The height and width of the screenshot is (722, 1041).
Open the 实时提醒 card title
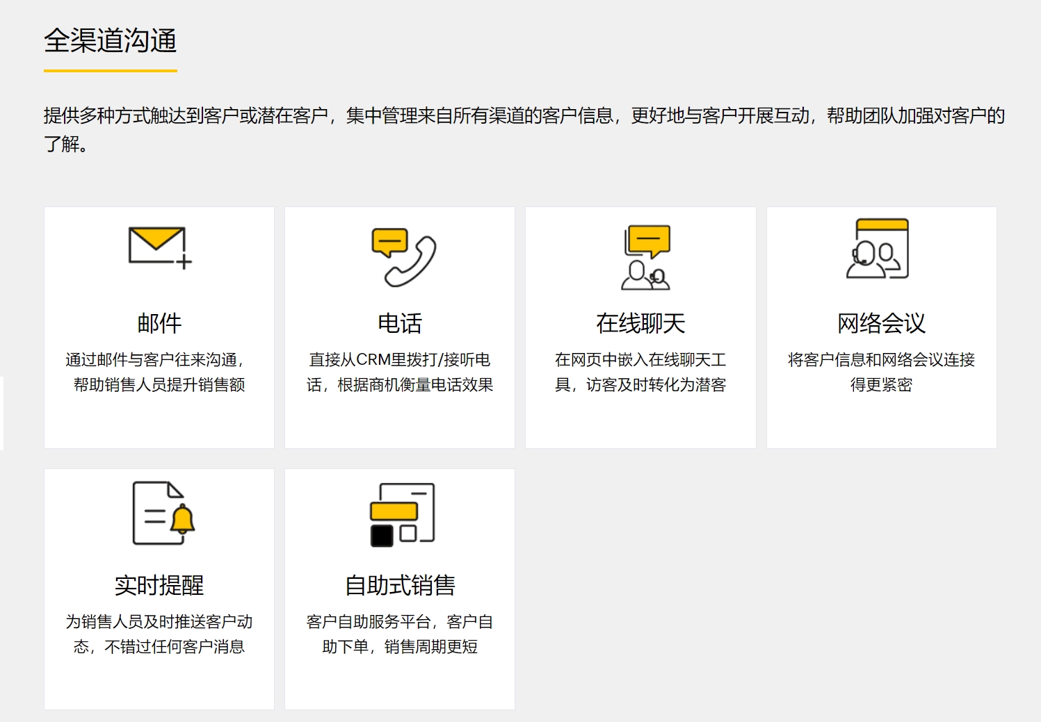tap(159, 585)
